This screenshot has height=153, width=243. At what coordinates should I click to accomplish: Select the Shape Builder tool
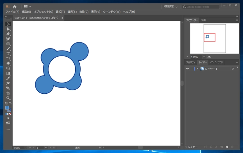[x=8, y=68]
